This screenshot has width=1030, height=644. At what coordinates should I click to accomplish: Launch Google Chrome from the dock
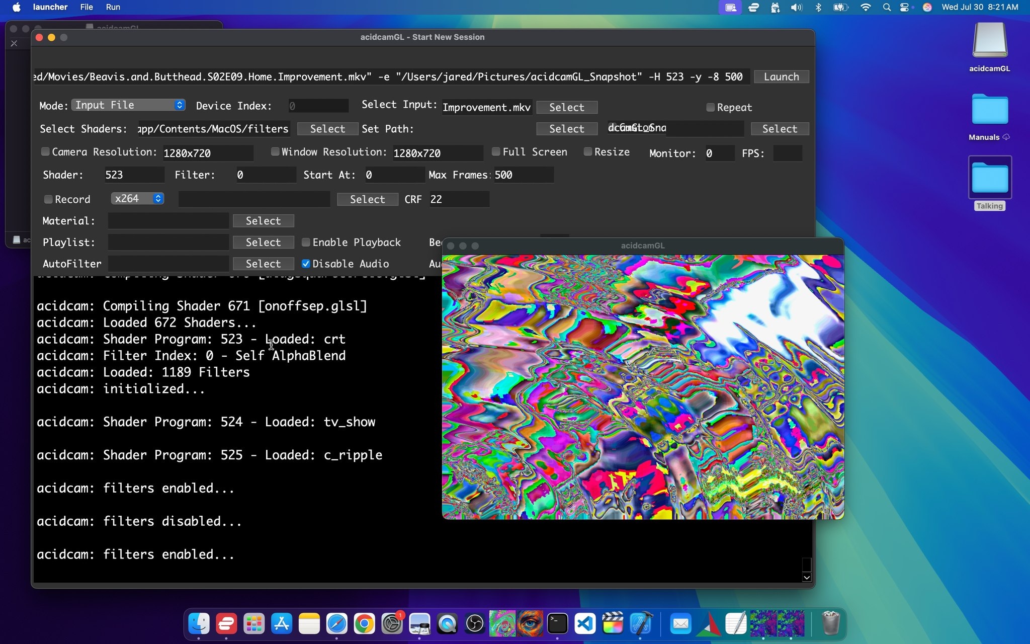364,624
